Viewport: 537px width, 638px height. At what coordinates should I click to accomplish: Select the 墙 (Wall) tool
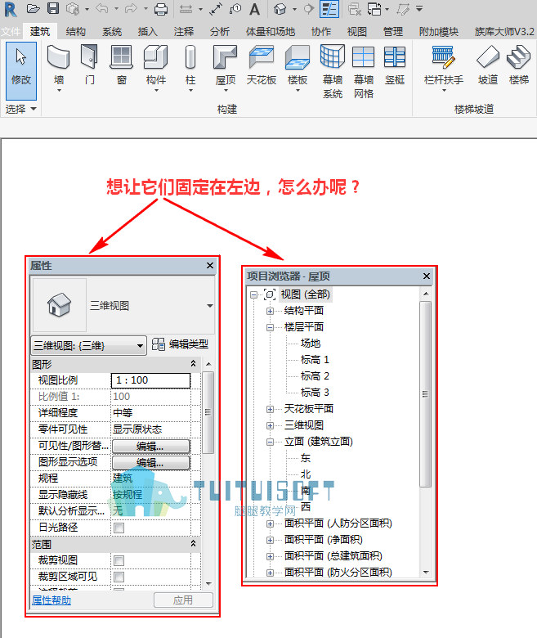point(59,67)
